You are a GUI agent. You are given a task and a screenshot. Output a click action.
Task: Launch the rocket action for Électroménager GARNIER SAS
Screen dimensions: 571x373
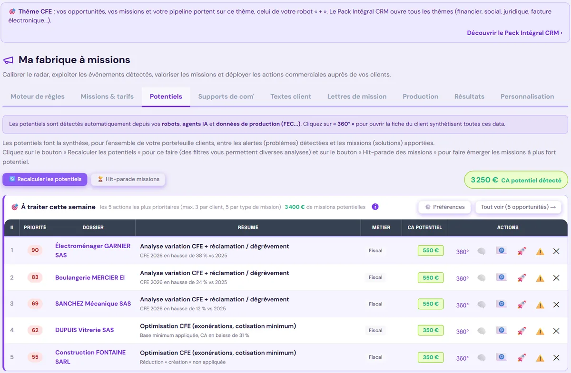pos(522,251)
